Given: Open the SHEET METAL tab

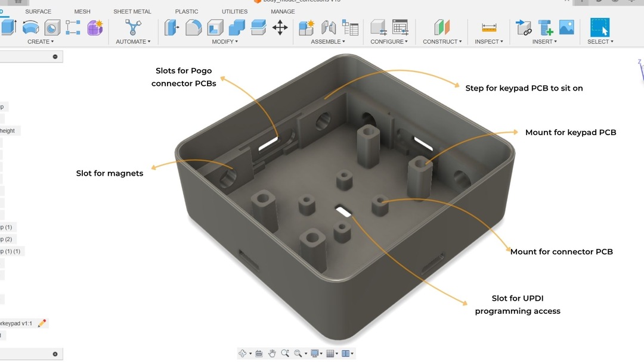Looking at the screenshot, I should tap(132, 11).
